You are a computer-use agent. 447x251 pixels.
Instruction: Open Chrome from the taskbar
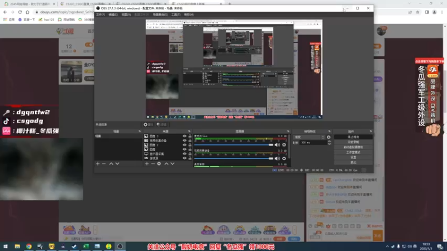(x=29, y=247)
